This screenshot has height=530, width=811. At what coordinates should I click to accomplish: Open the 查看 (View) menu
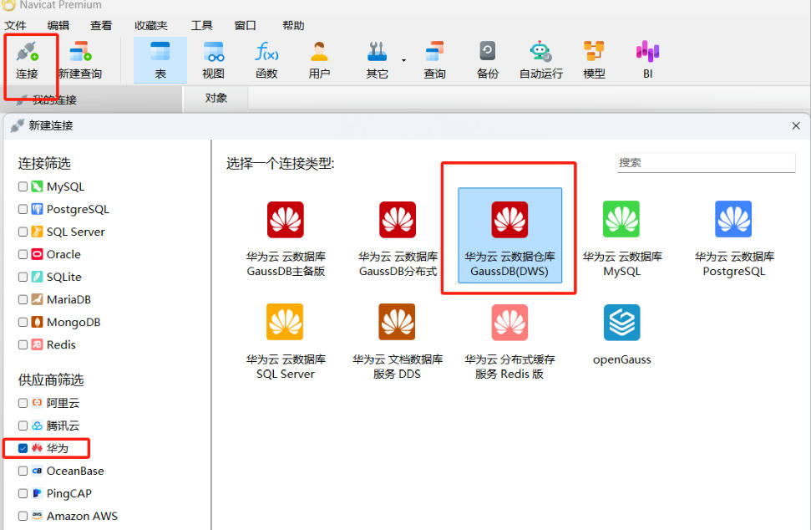(x=101, y=25)
